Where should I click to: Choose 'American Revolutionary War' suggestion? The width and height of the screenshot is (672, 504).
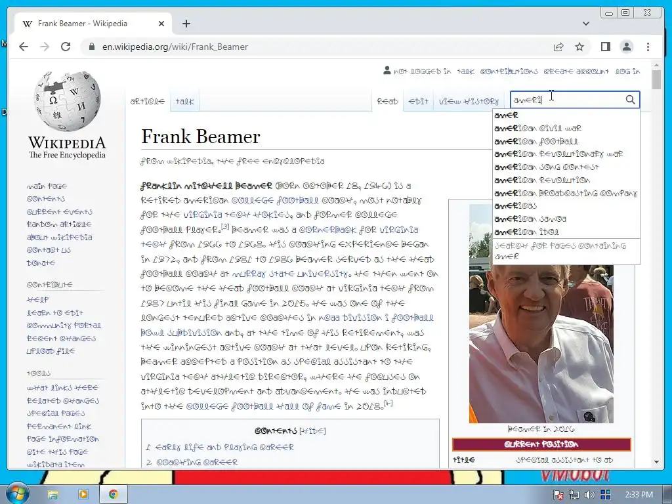566,154
